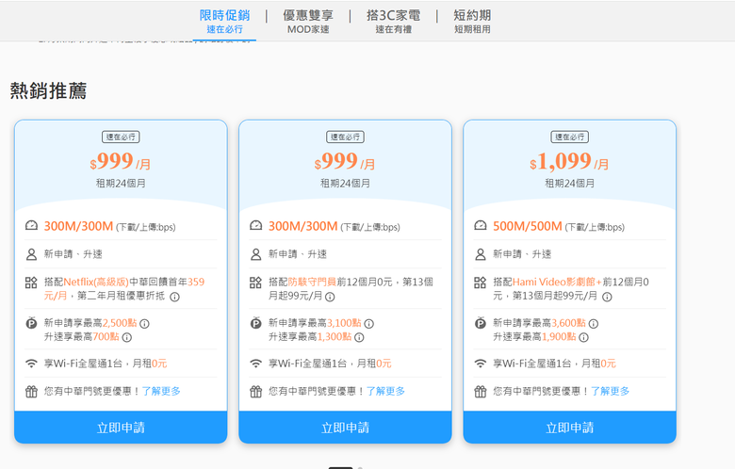Switch to the 限時促銷 速在必行 tab
735x469 pixels.
[x=224, y=22]
